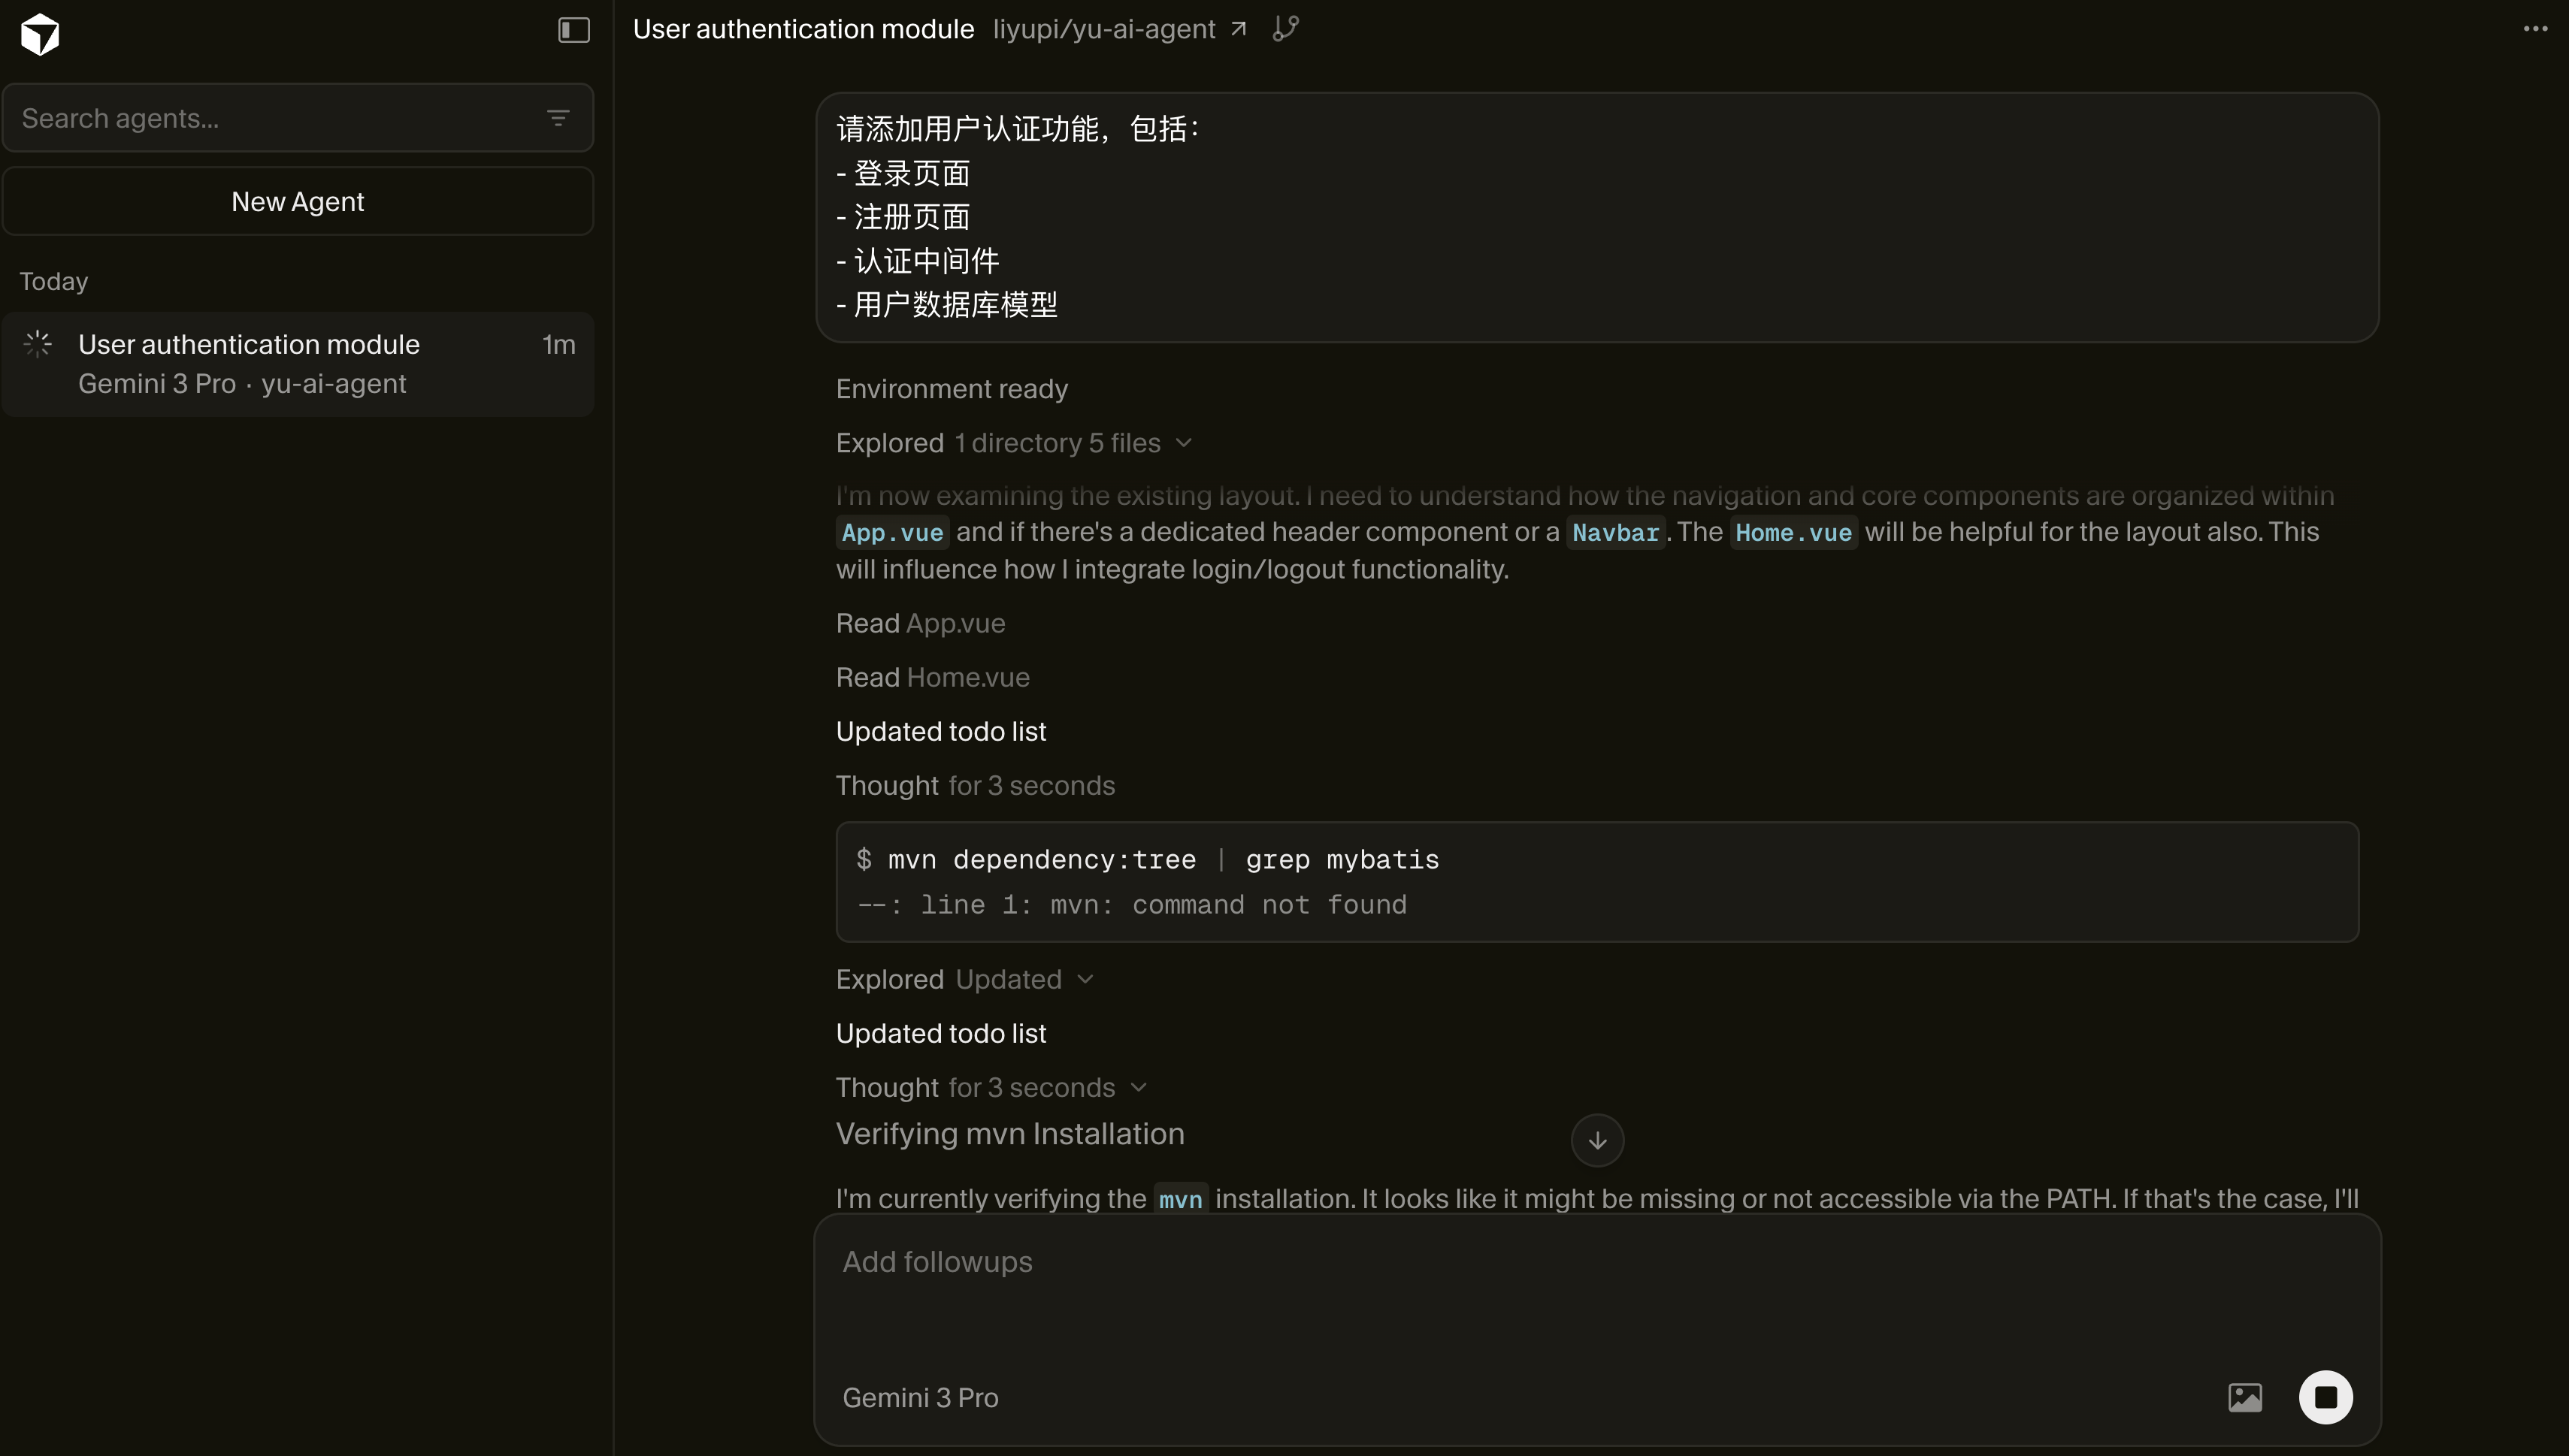Collapse the last "Thought for 3 seconds"
The image size is (2569, 1456).
pos(1139,1088)
